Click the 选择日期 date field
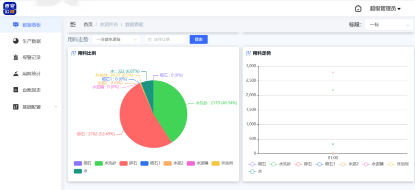 point(165,39)
